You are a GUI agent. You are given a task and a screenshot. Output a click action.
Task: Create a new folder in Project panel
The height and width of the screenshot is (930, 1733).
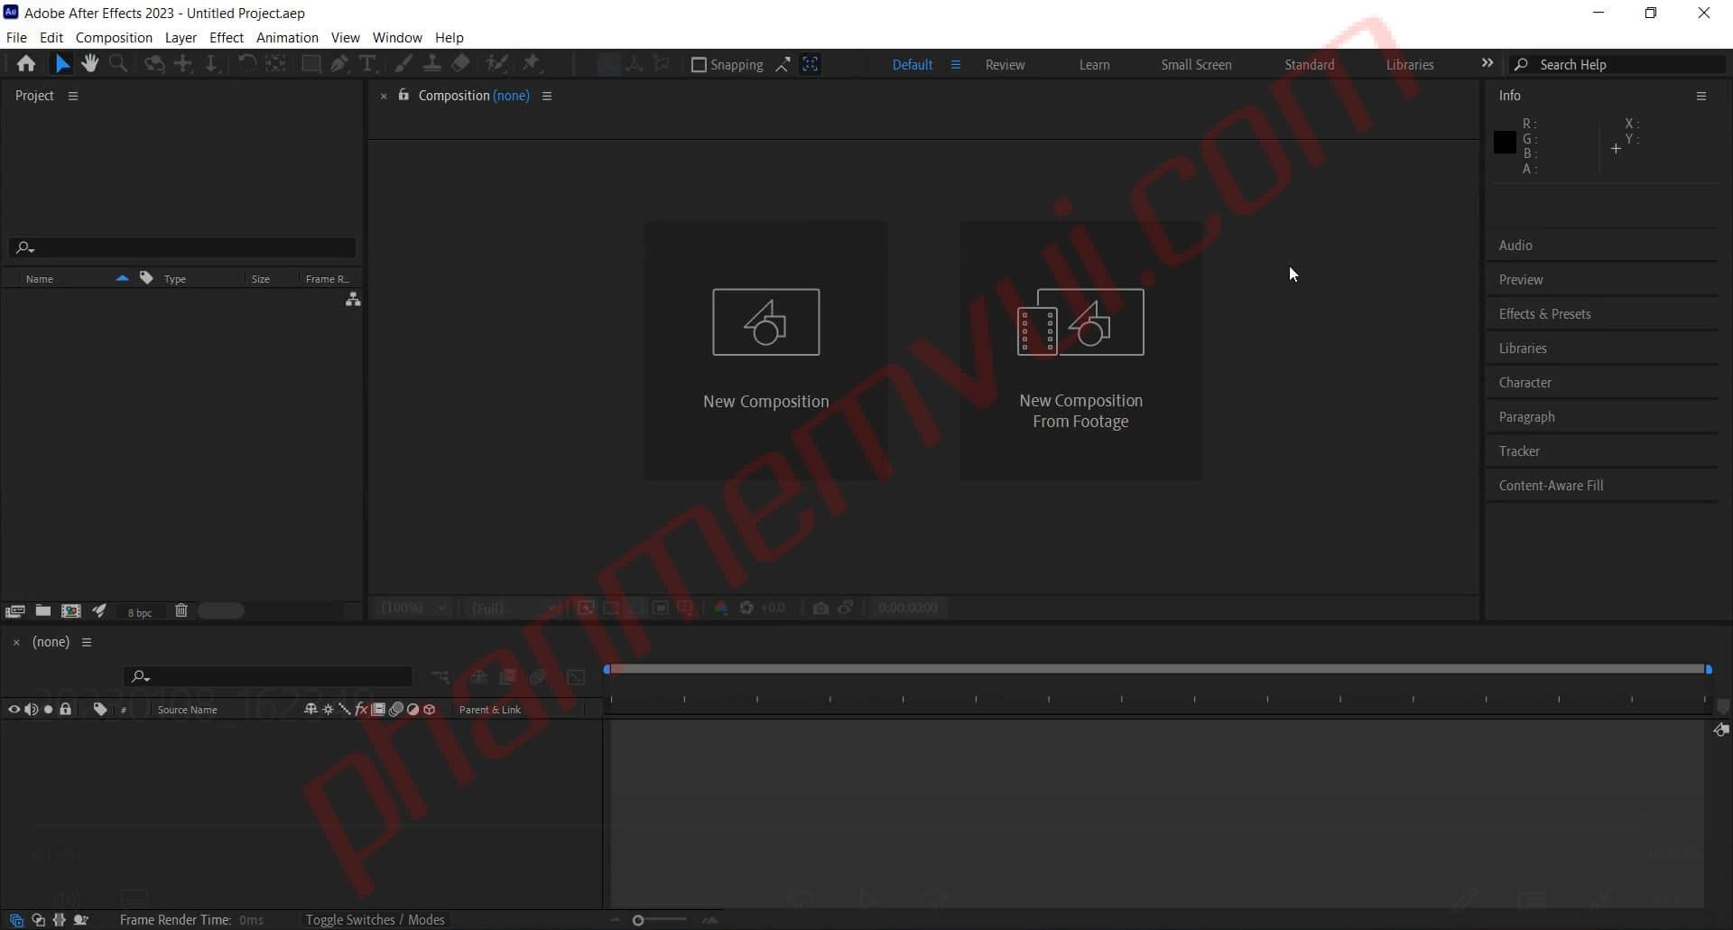click(x=42, y=611)
